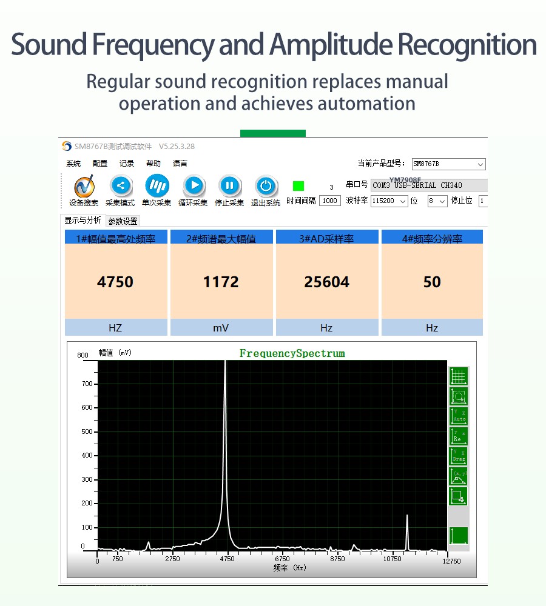This screenshot has height=606, width=546.
Task: Click the green connection status indicator
Action: click(298, 186)
